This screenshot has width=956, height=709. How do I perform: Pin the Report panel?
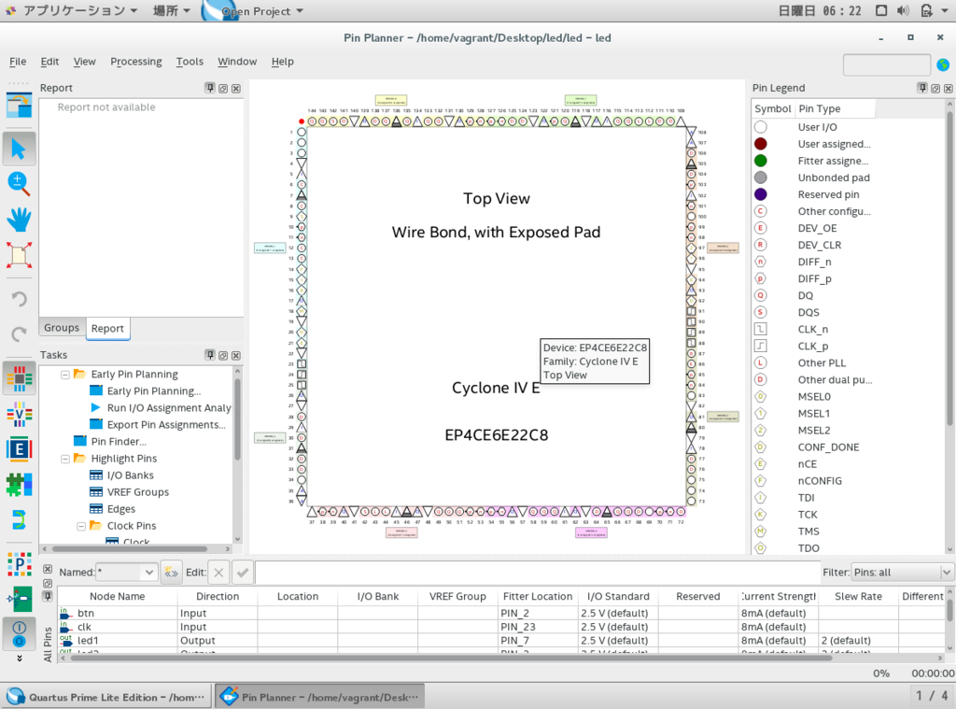click(210, 88)
